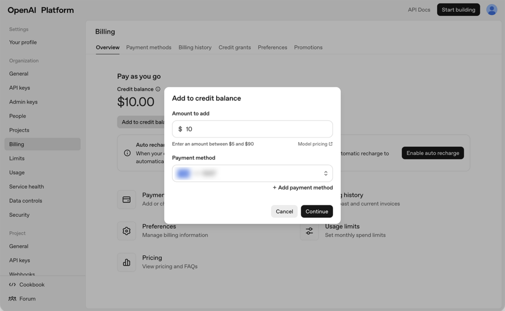The image size is (505, 311).
Task: Open the Forum people icon link
Action: coord(12,299)
